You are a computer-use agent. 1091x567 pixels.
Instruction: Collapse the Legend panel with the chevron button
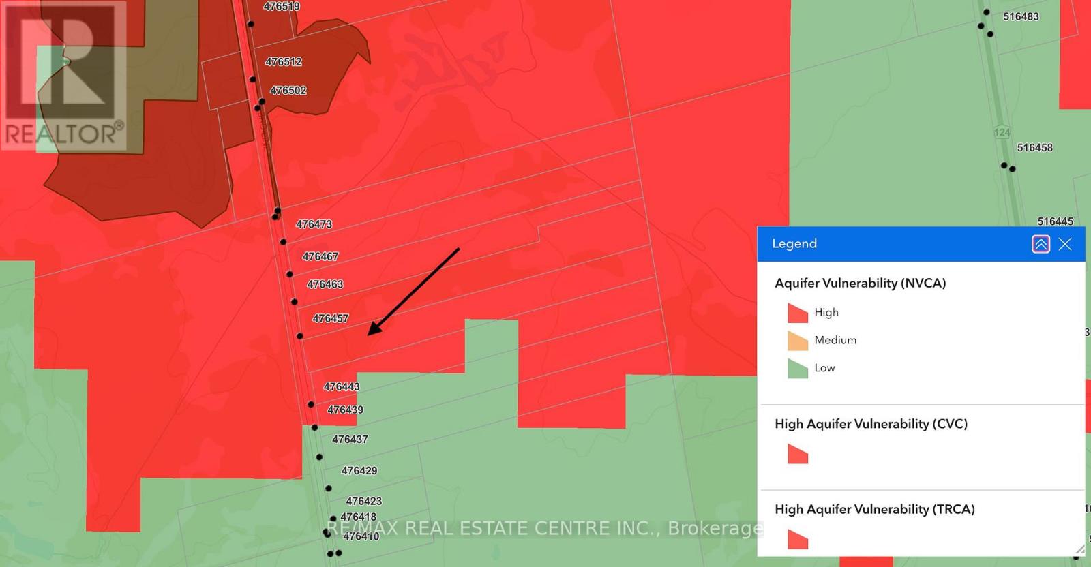tap(1041, 244)
